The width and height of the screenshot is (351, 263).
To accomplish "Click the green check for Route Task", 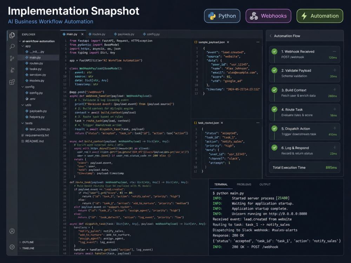I will point(274,109).
